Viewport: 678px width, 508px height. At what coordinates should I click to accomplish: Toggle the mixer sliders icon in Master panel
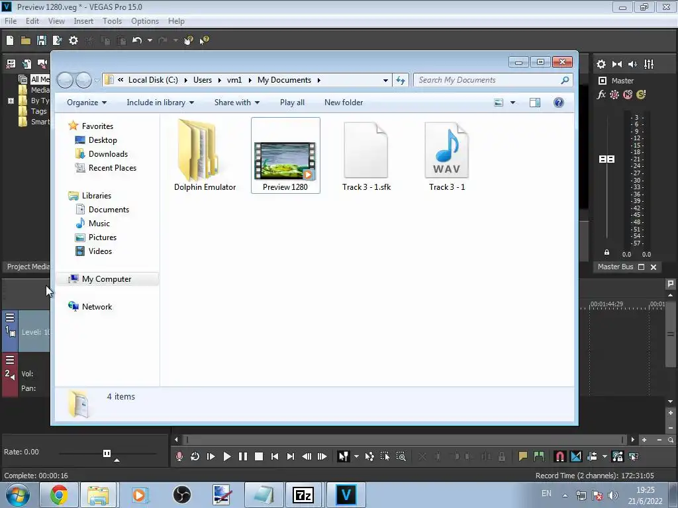[649, 64]
